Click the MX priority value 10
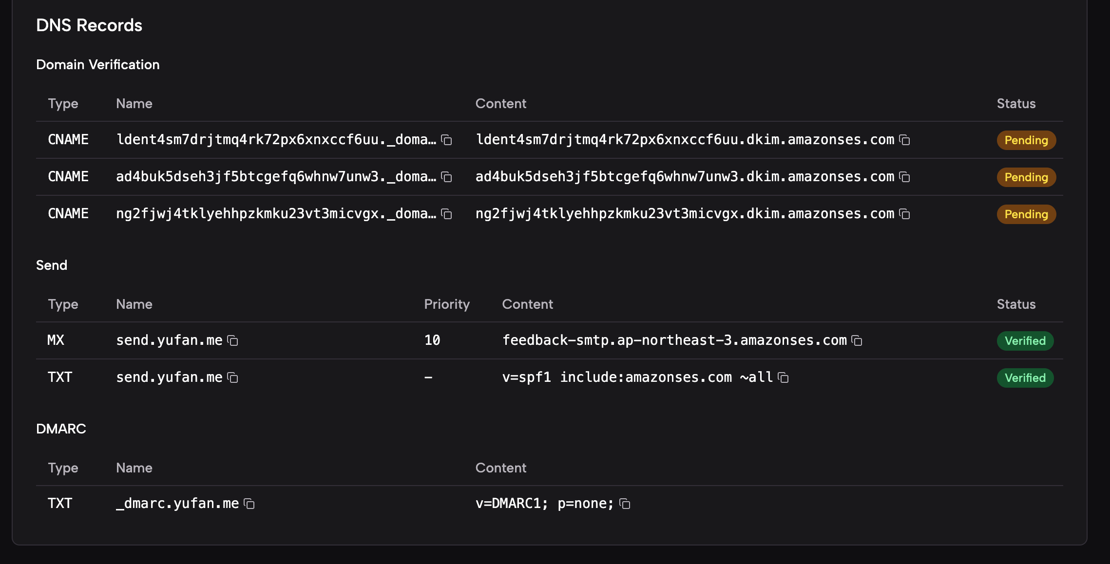The width and height of the screenshot is (1110, 564). pos(432,340)
